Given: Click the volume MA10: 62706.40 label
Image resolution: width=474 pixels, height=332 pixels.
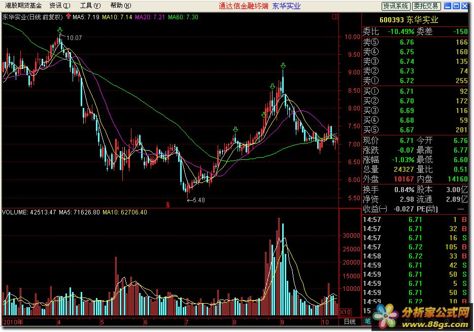Looking at the screenshot, I should tap(125, 212).
